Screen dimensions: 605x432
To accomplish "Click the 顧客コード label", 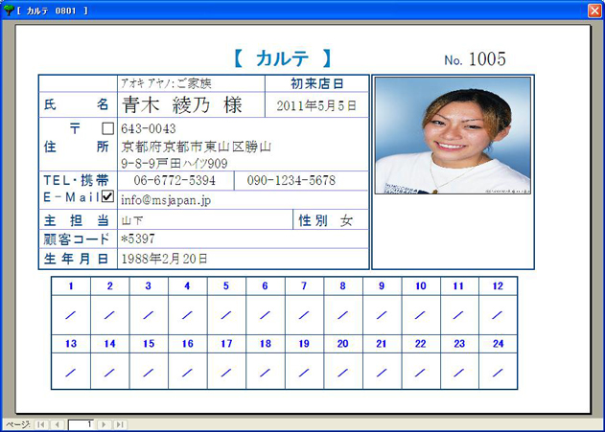I will click(x=76, y=239).
